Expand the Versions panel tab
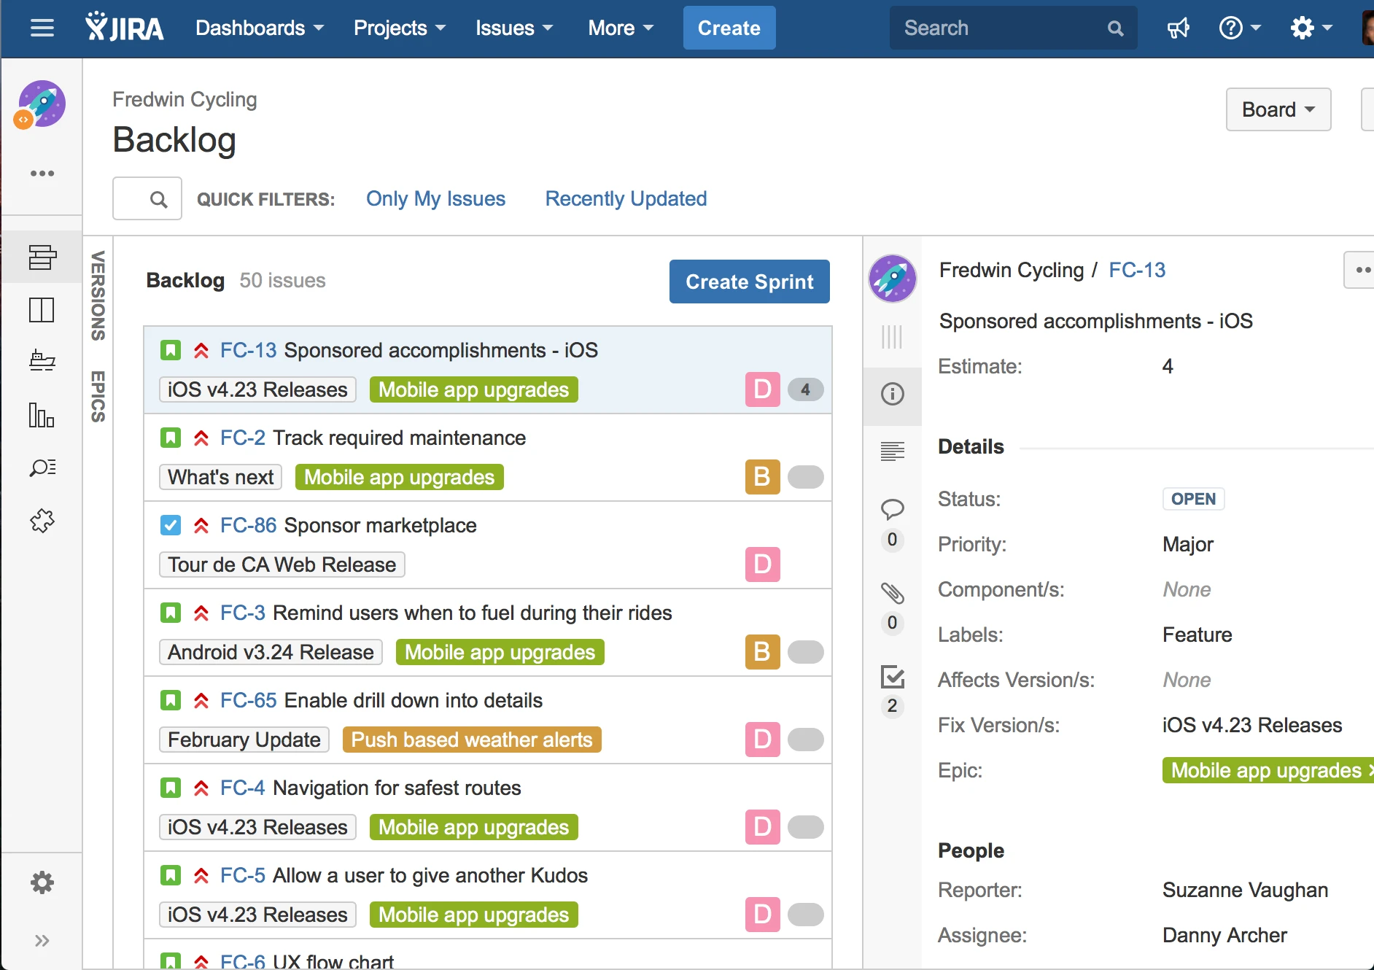Screen dimensions: 1374x970 pos(98,295)
